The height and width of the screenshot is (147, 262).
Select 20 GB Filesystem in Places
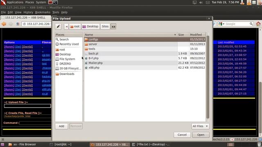[69, 68]
